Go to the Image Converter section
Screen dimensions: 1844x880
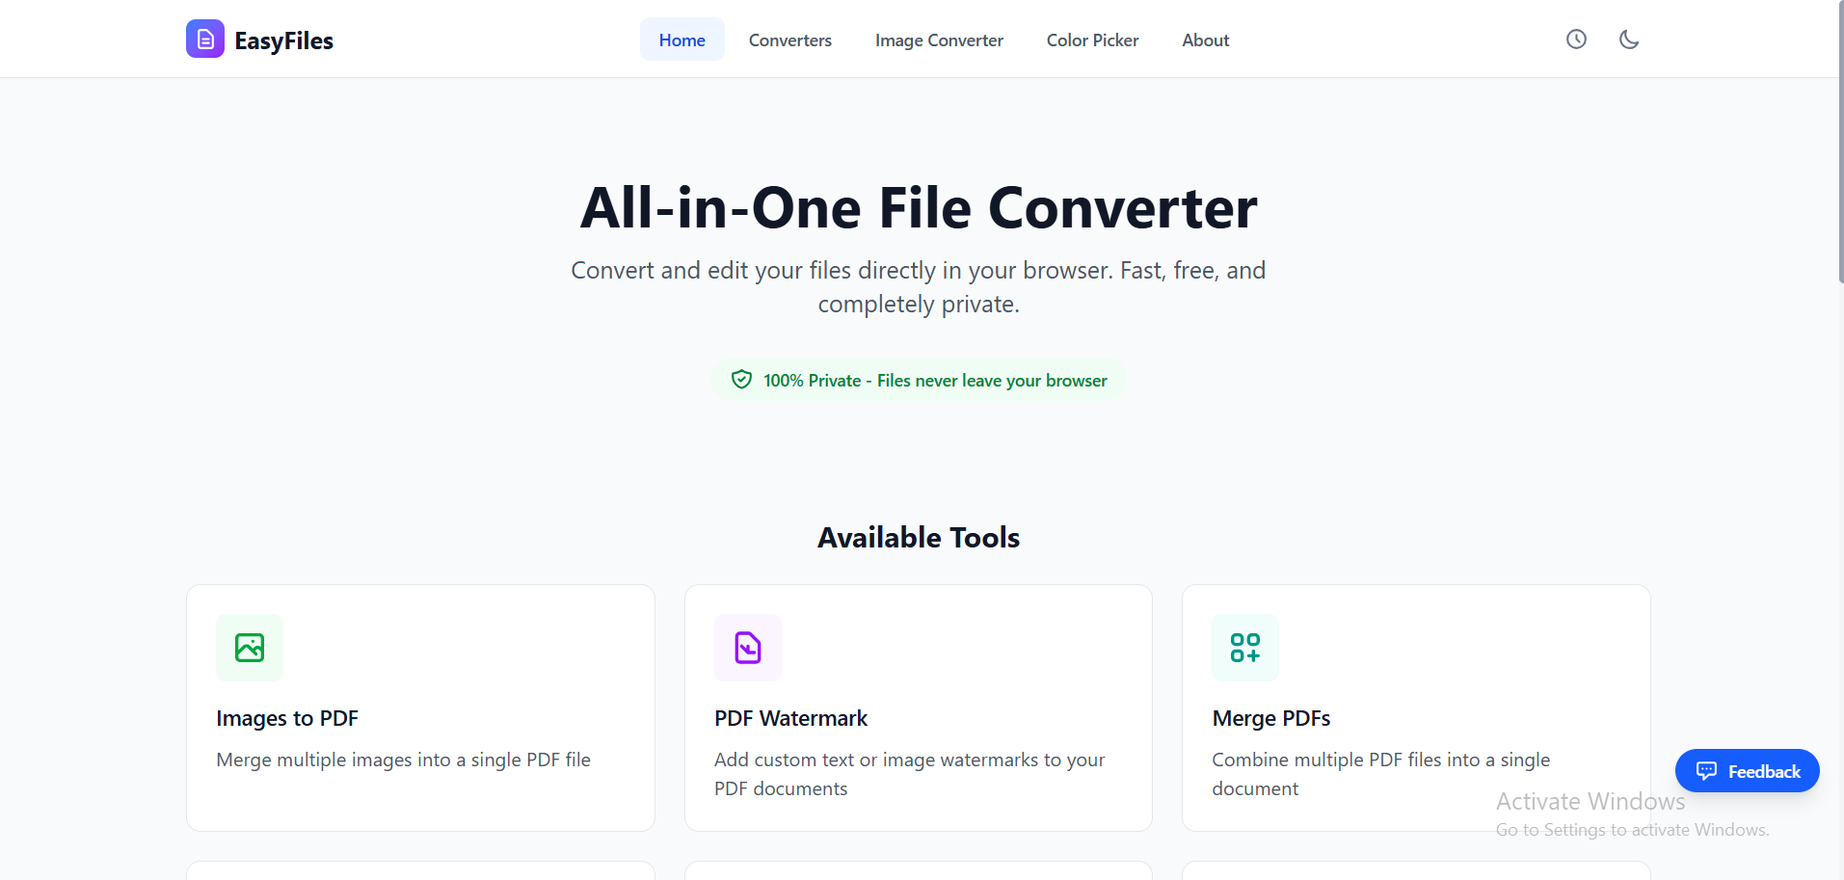pyautogui.click(x=938, y=40)
